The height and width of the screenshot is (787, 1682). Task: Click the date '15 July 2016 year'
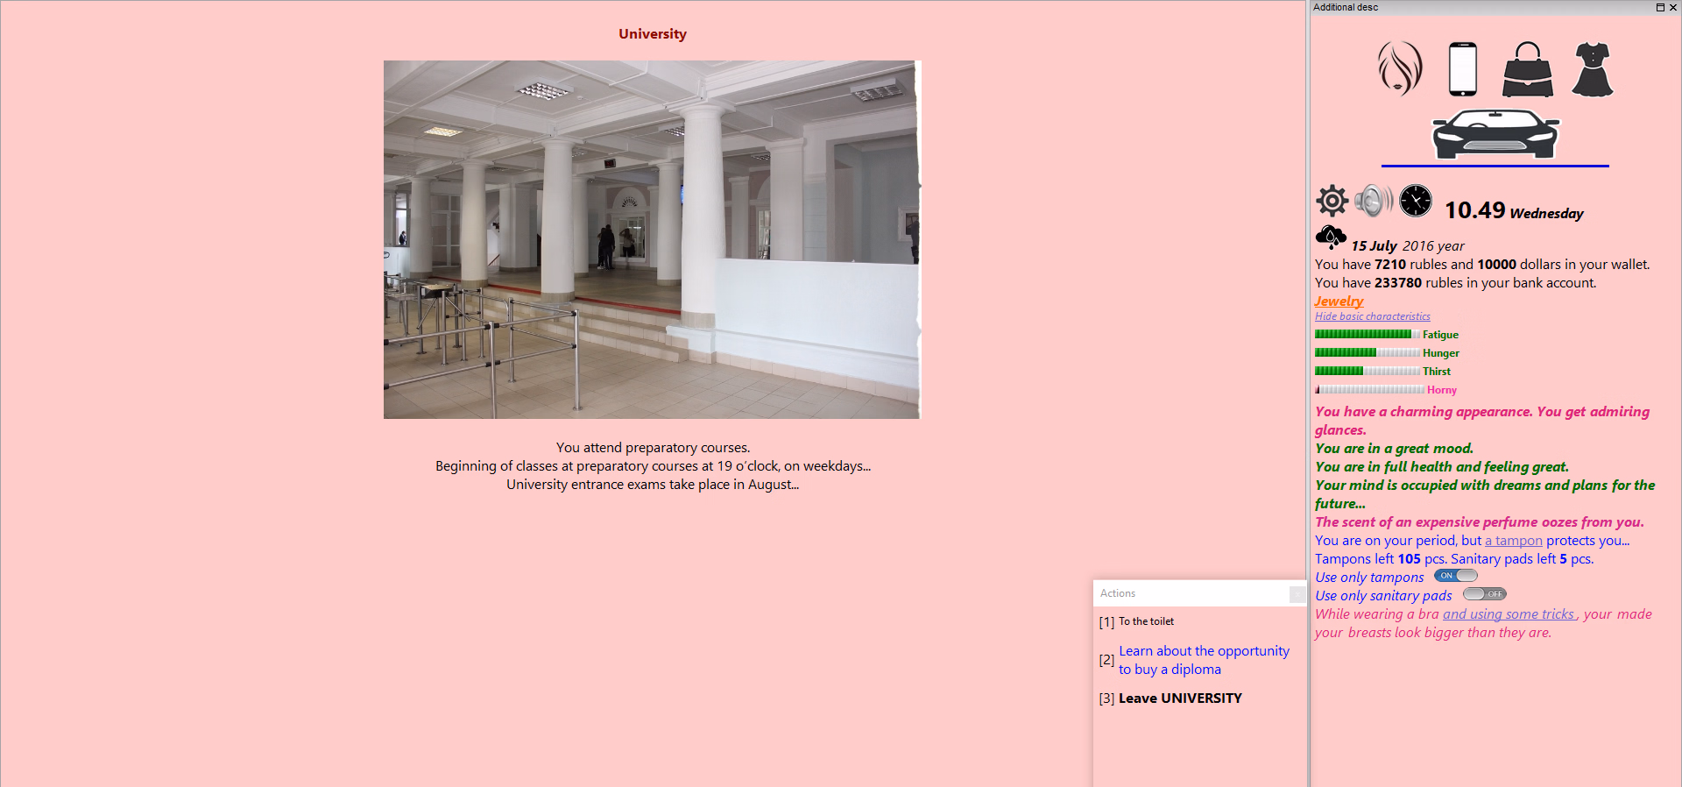pyautogui.click(x=1408, y=246)
